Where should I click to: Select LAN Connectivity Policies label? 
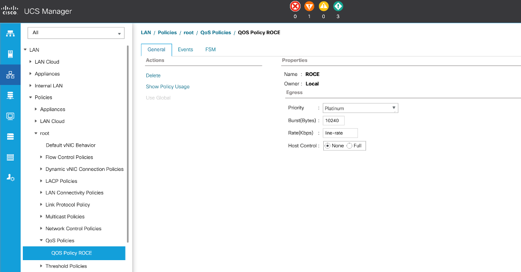[75, 193]
